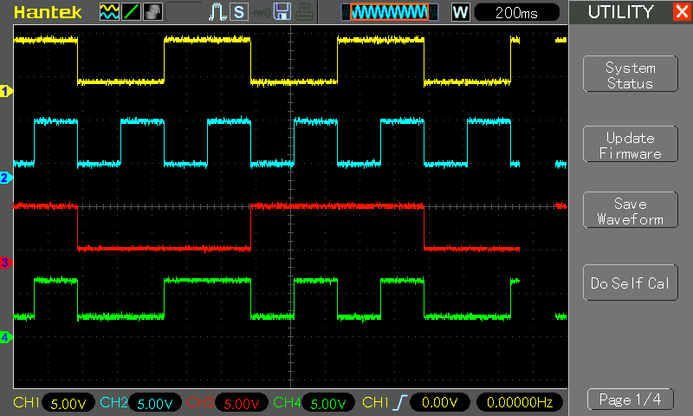
Task: Click the pulse trigger waveform icon
Action: click(x=217, y=12)
